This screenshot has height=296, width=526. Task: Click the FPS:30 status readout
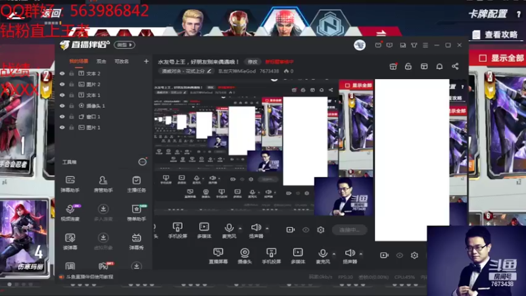point(346,277)
